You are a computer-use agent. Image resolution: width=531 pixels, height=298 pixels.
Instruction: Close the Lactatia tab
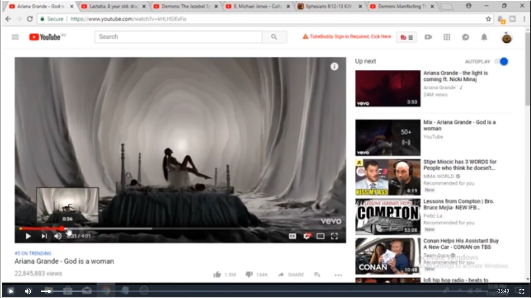(143, 7)
